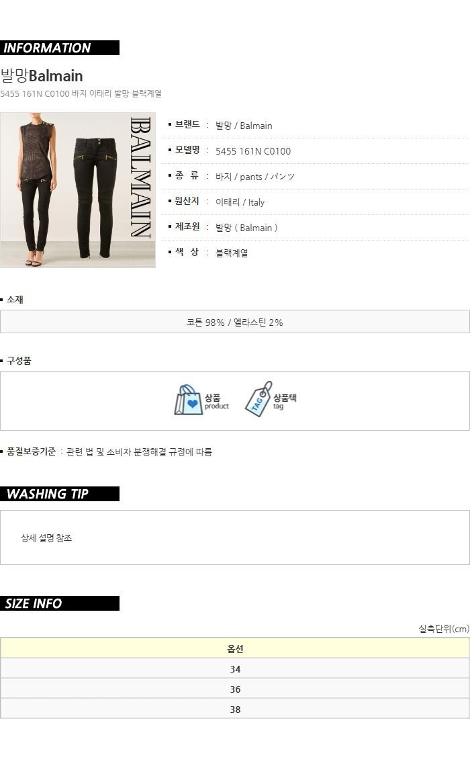Select size 38 row in table
The width and height of the screenshot is (470, 776).
235,709
